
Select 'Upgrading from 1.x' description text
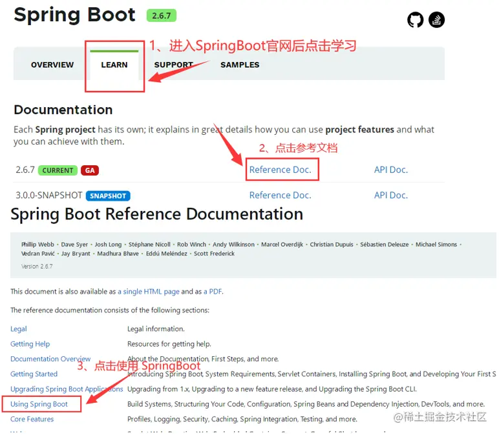[272, 389]
